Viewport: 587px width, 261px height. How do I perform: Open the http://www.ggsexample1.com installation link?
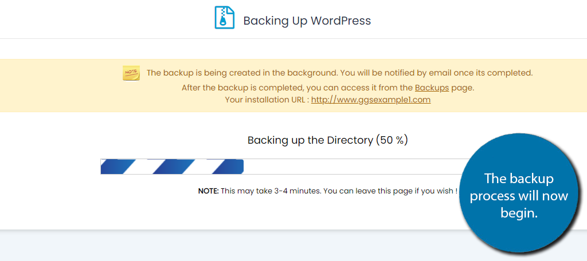[x=370, y=100]
